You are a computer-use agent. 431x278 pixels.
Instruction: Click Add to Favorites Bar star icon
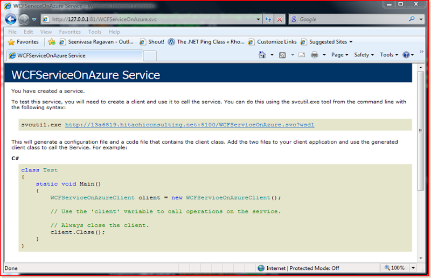pyautogui.click(x=52, y=42)
